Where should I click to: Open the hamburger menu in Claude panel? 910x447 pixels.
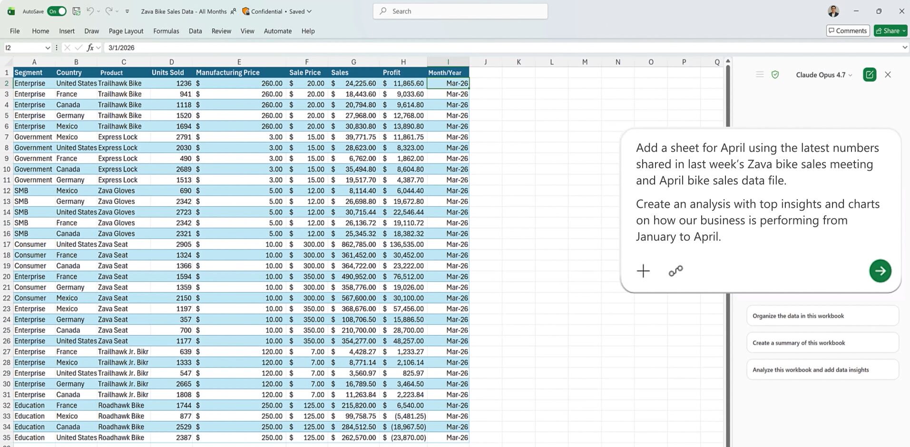click(760, 75)
